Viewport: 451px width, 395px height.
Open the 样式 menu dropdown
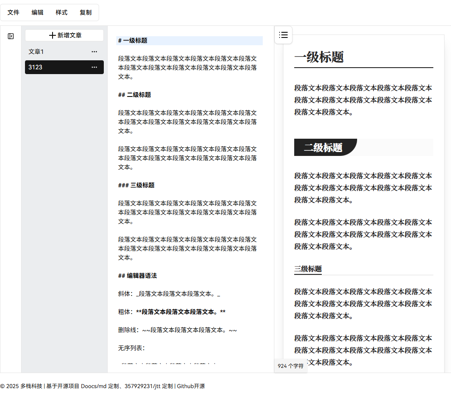tap(61, 12)
